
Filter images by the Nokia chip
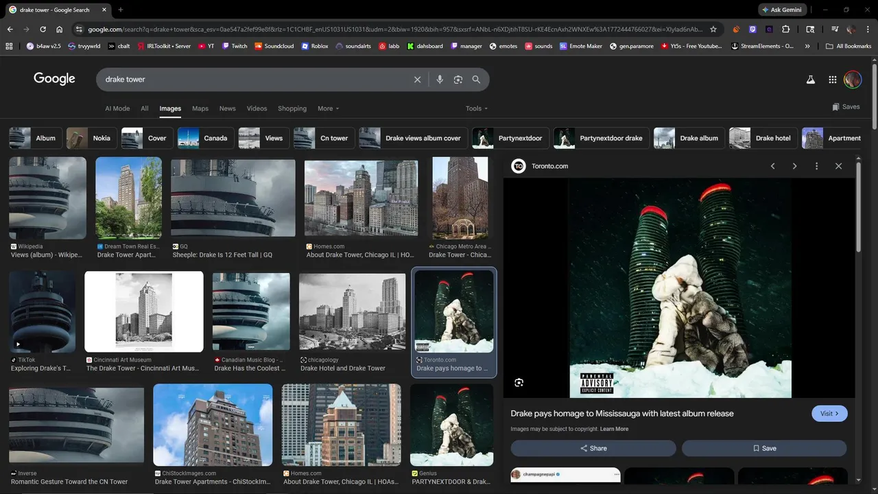pos(91,138)
